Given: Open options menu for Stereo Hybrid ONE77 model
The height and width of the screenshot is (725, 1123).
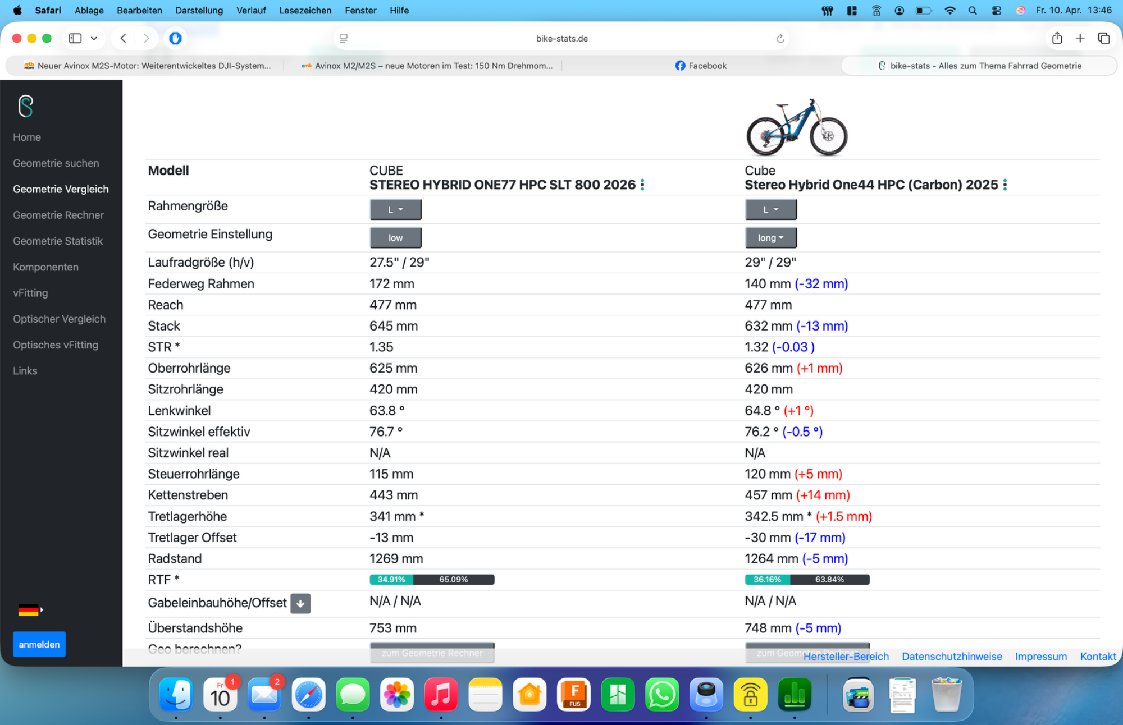Looking at the screenshot, I should pos(642,185).
